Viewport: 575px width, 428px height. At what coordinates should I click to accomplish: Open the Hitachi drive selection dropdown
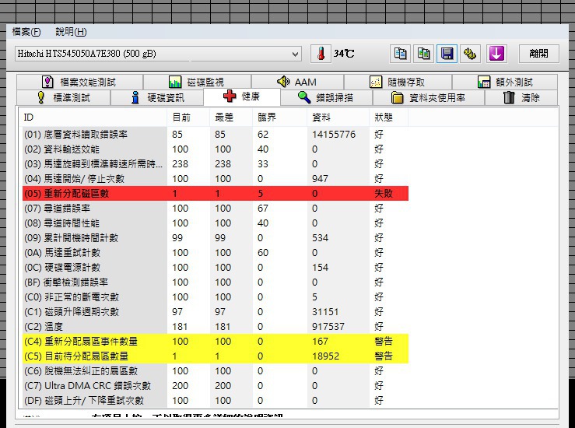[158, 54]
